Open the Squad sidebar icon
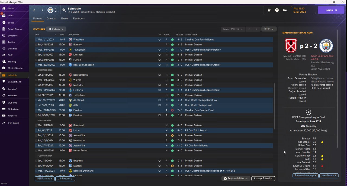The width and height of the screenshot is (347, 186). [4, 23]
